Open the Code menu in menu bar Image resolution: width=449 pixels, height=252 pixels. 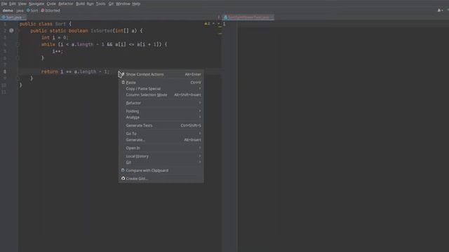51,3
